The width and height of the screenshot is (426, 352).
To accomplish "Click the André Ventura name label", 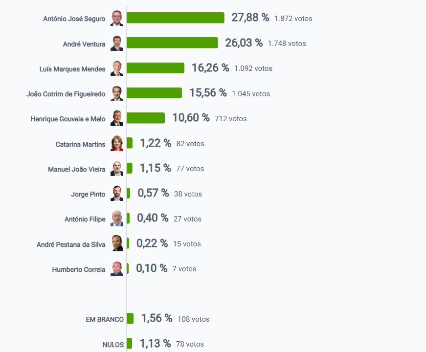I will [x=84, y=44].
